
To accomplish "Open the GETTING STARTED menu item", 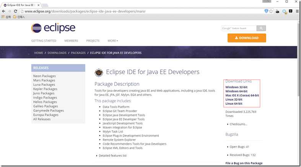I will (44, 41).
